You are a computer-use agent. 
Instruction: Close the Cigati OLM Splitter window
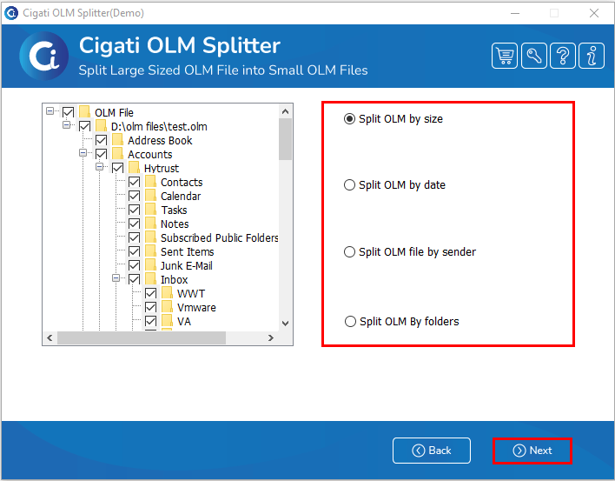tap(594, 13)
